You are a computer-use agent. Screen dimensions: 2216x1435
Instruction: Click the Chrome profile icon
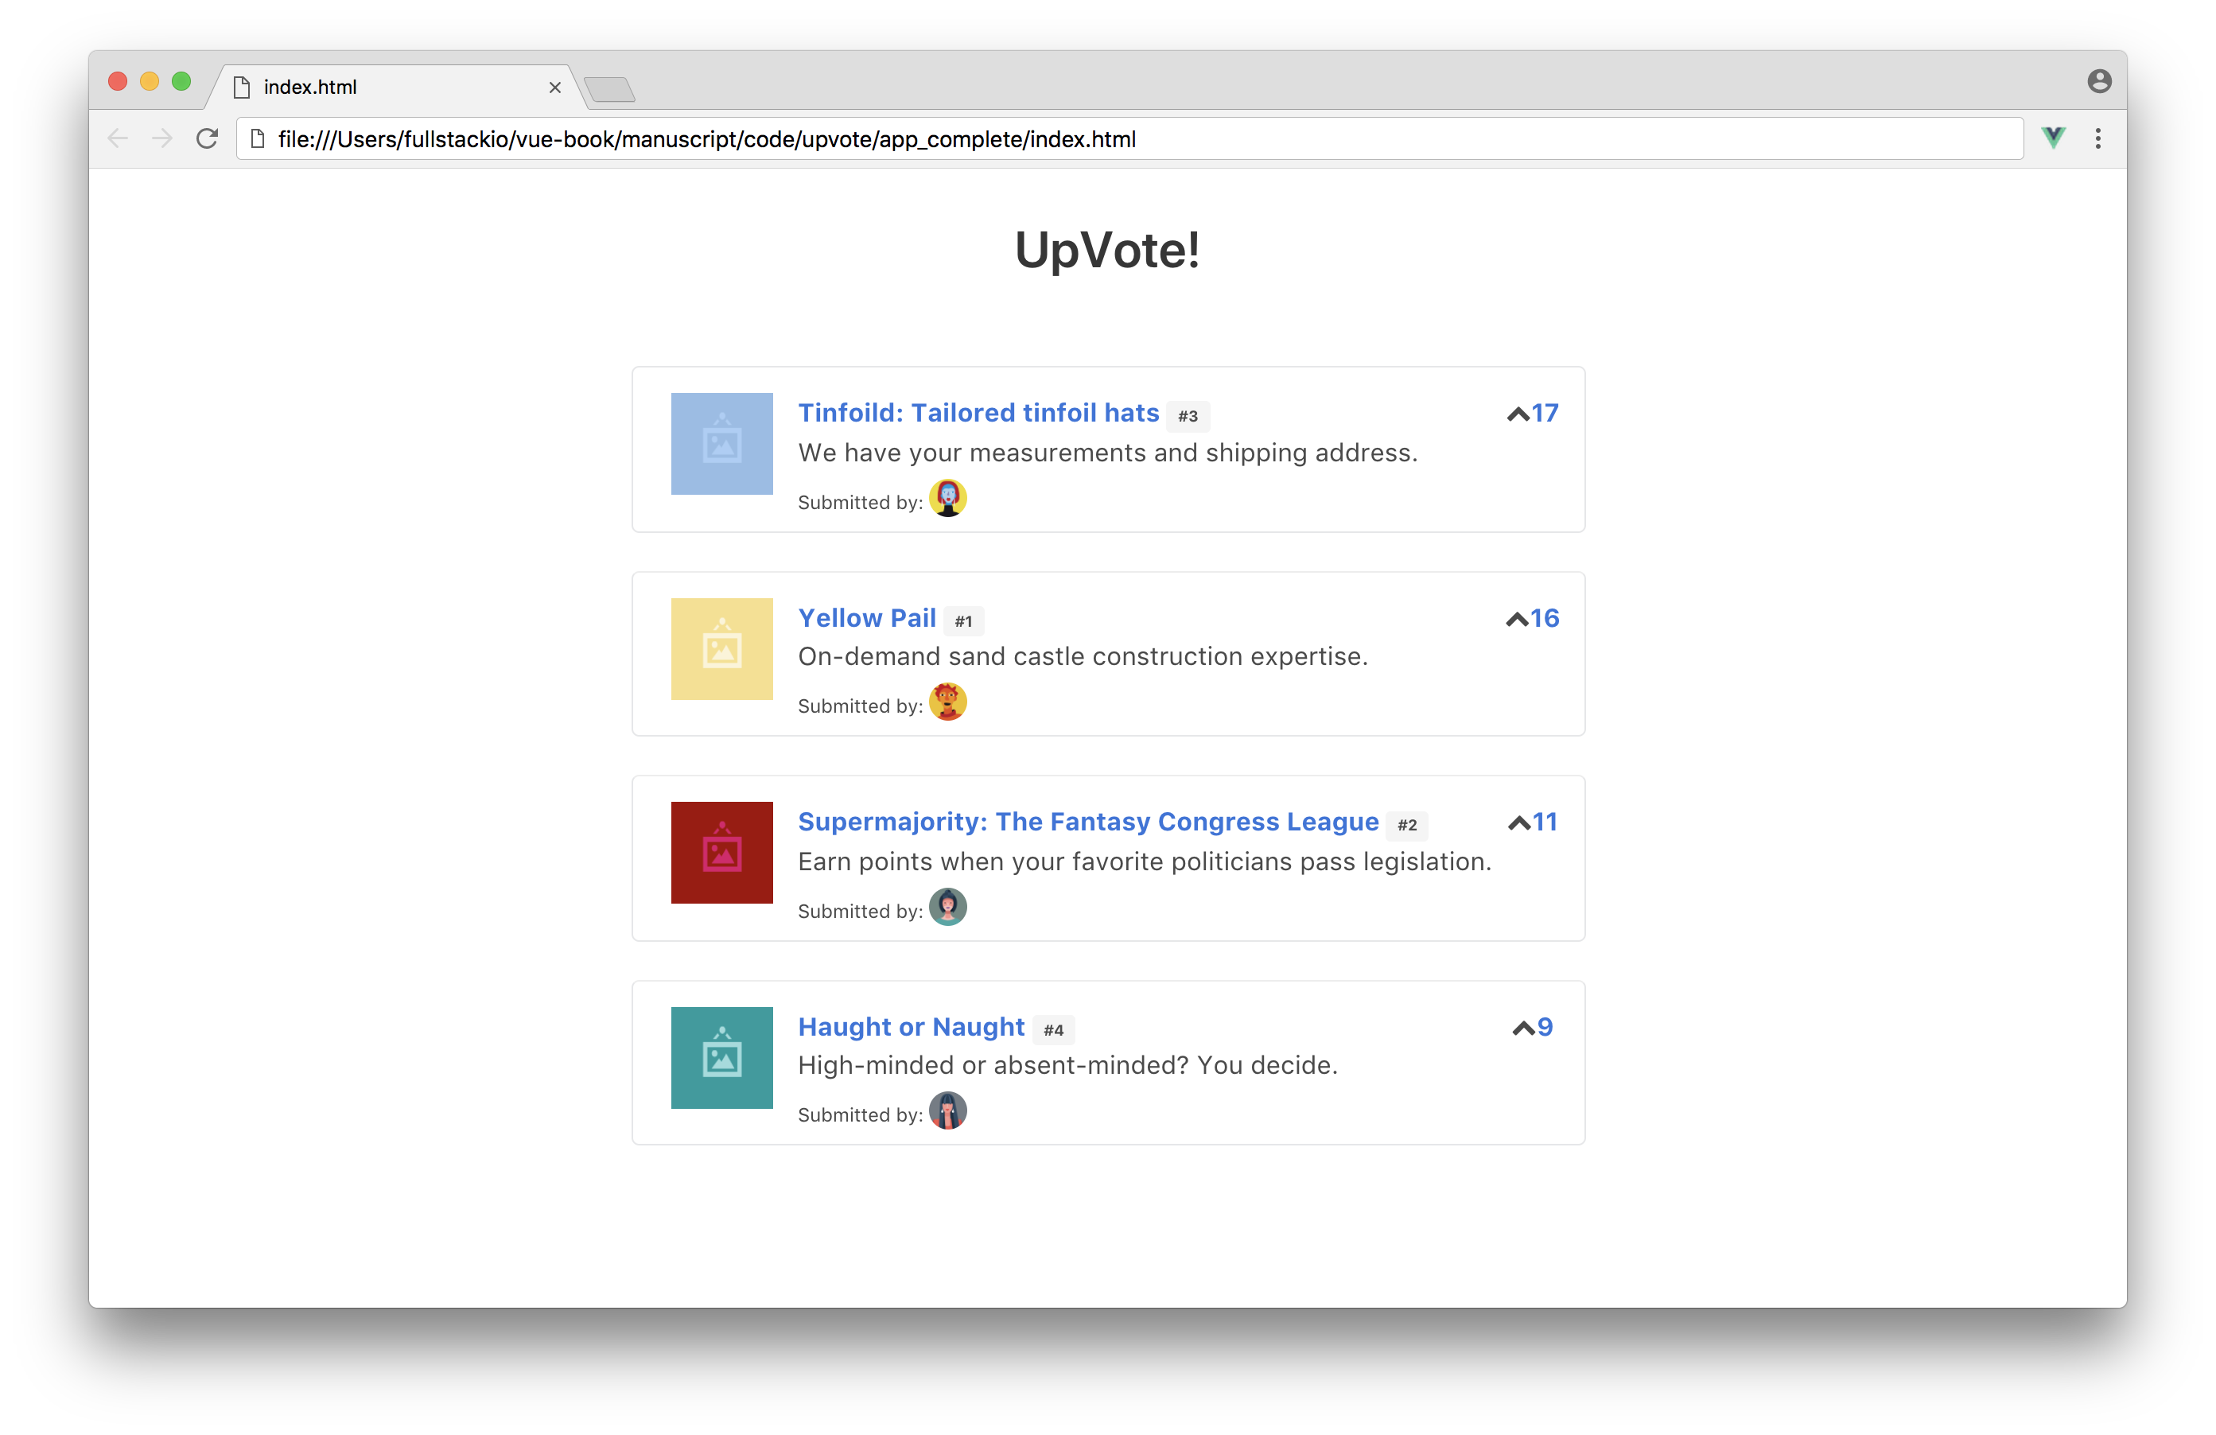2099,82
